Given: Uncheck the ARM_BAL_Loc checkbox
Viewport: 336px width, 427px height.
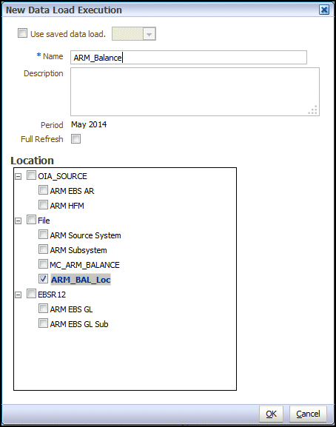Looking at the screenshot, I should 43,278.
